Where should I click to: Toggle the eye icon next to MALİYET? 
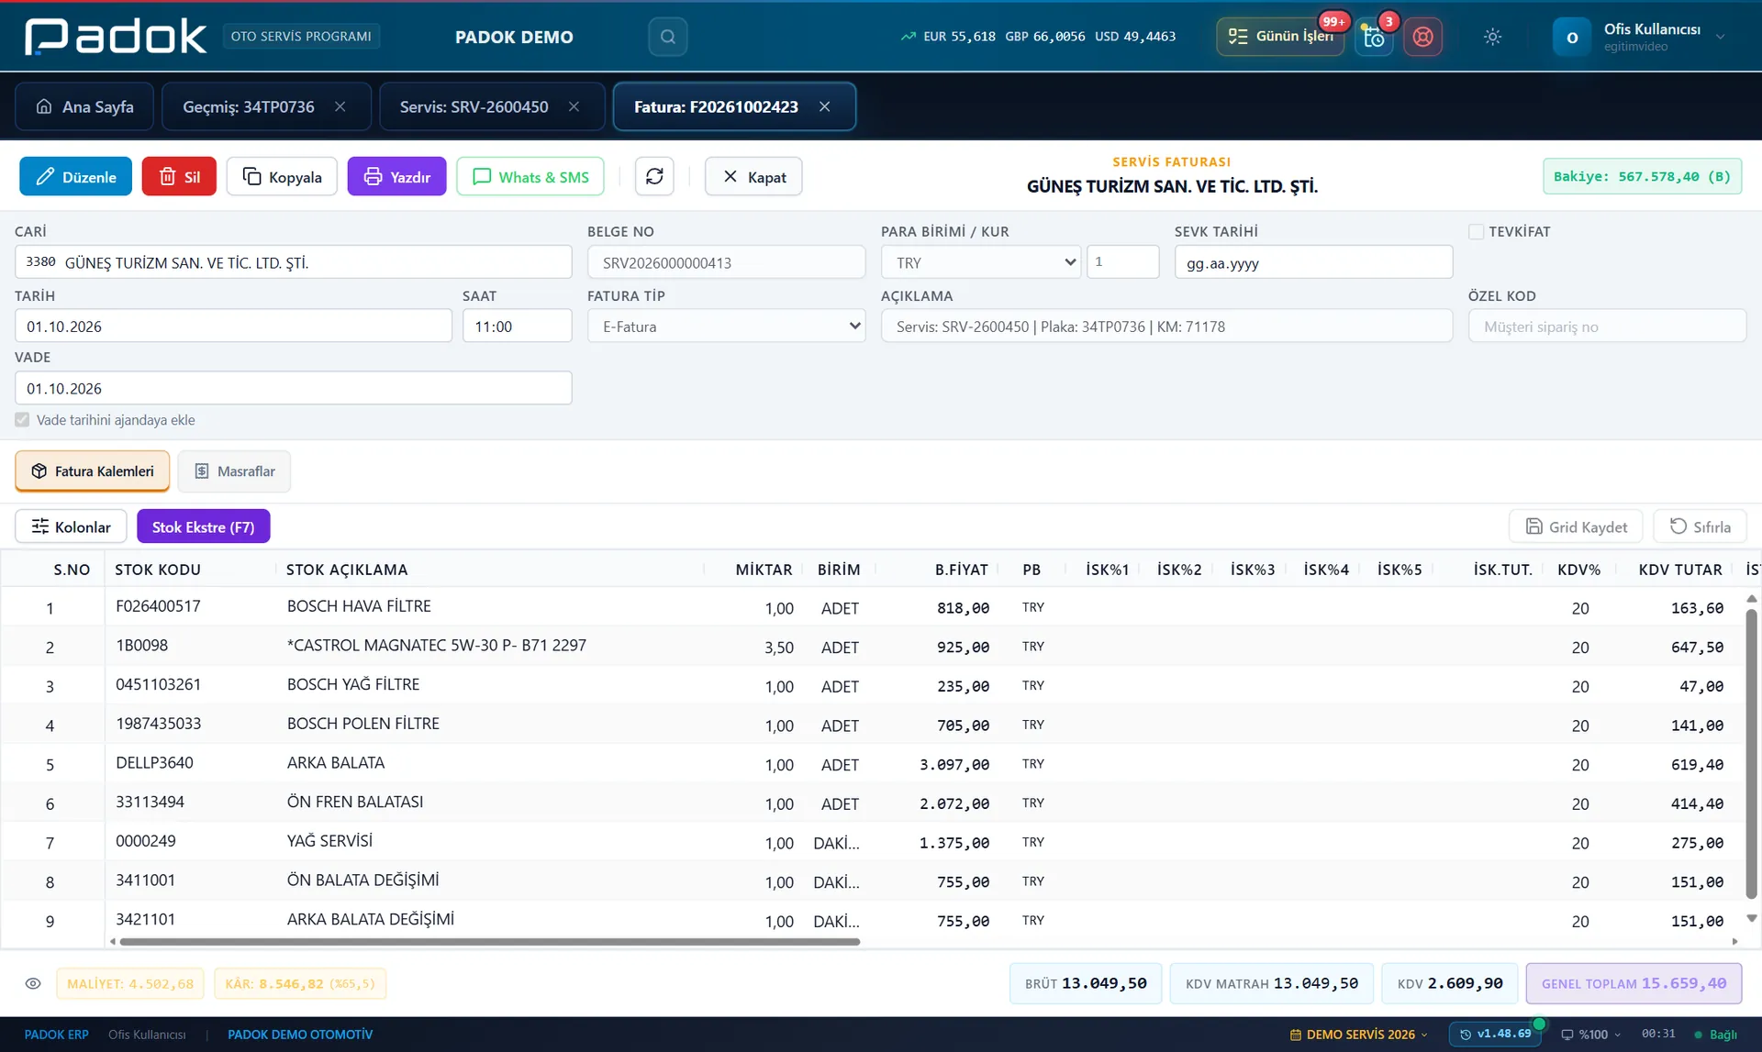coord(33,984)
